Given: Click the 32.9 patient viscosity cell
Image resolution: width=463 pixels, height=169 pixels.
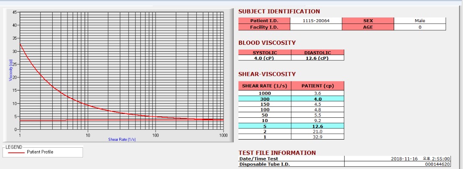Looking at the screenshot, I should [317, 137].
